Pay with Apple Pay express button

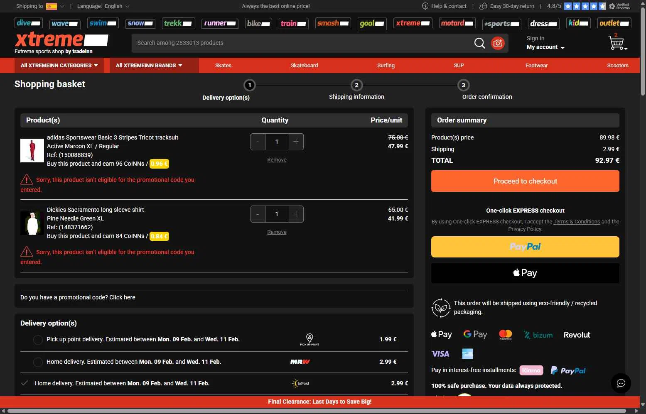pos(525,273)
